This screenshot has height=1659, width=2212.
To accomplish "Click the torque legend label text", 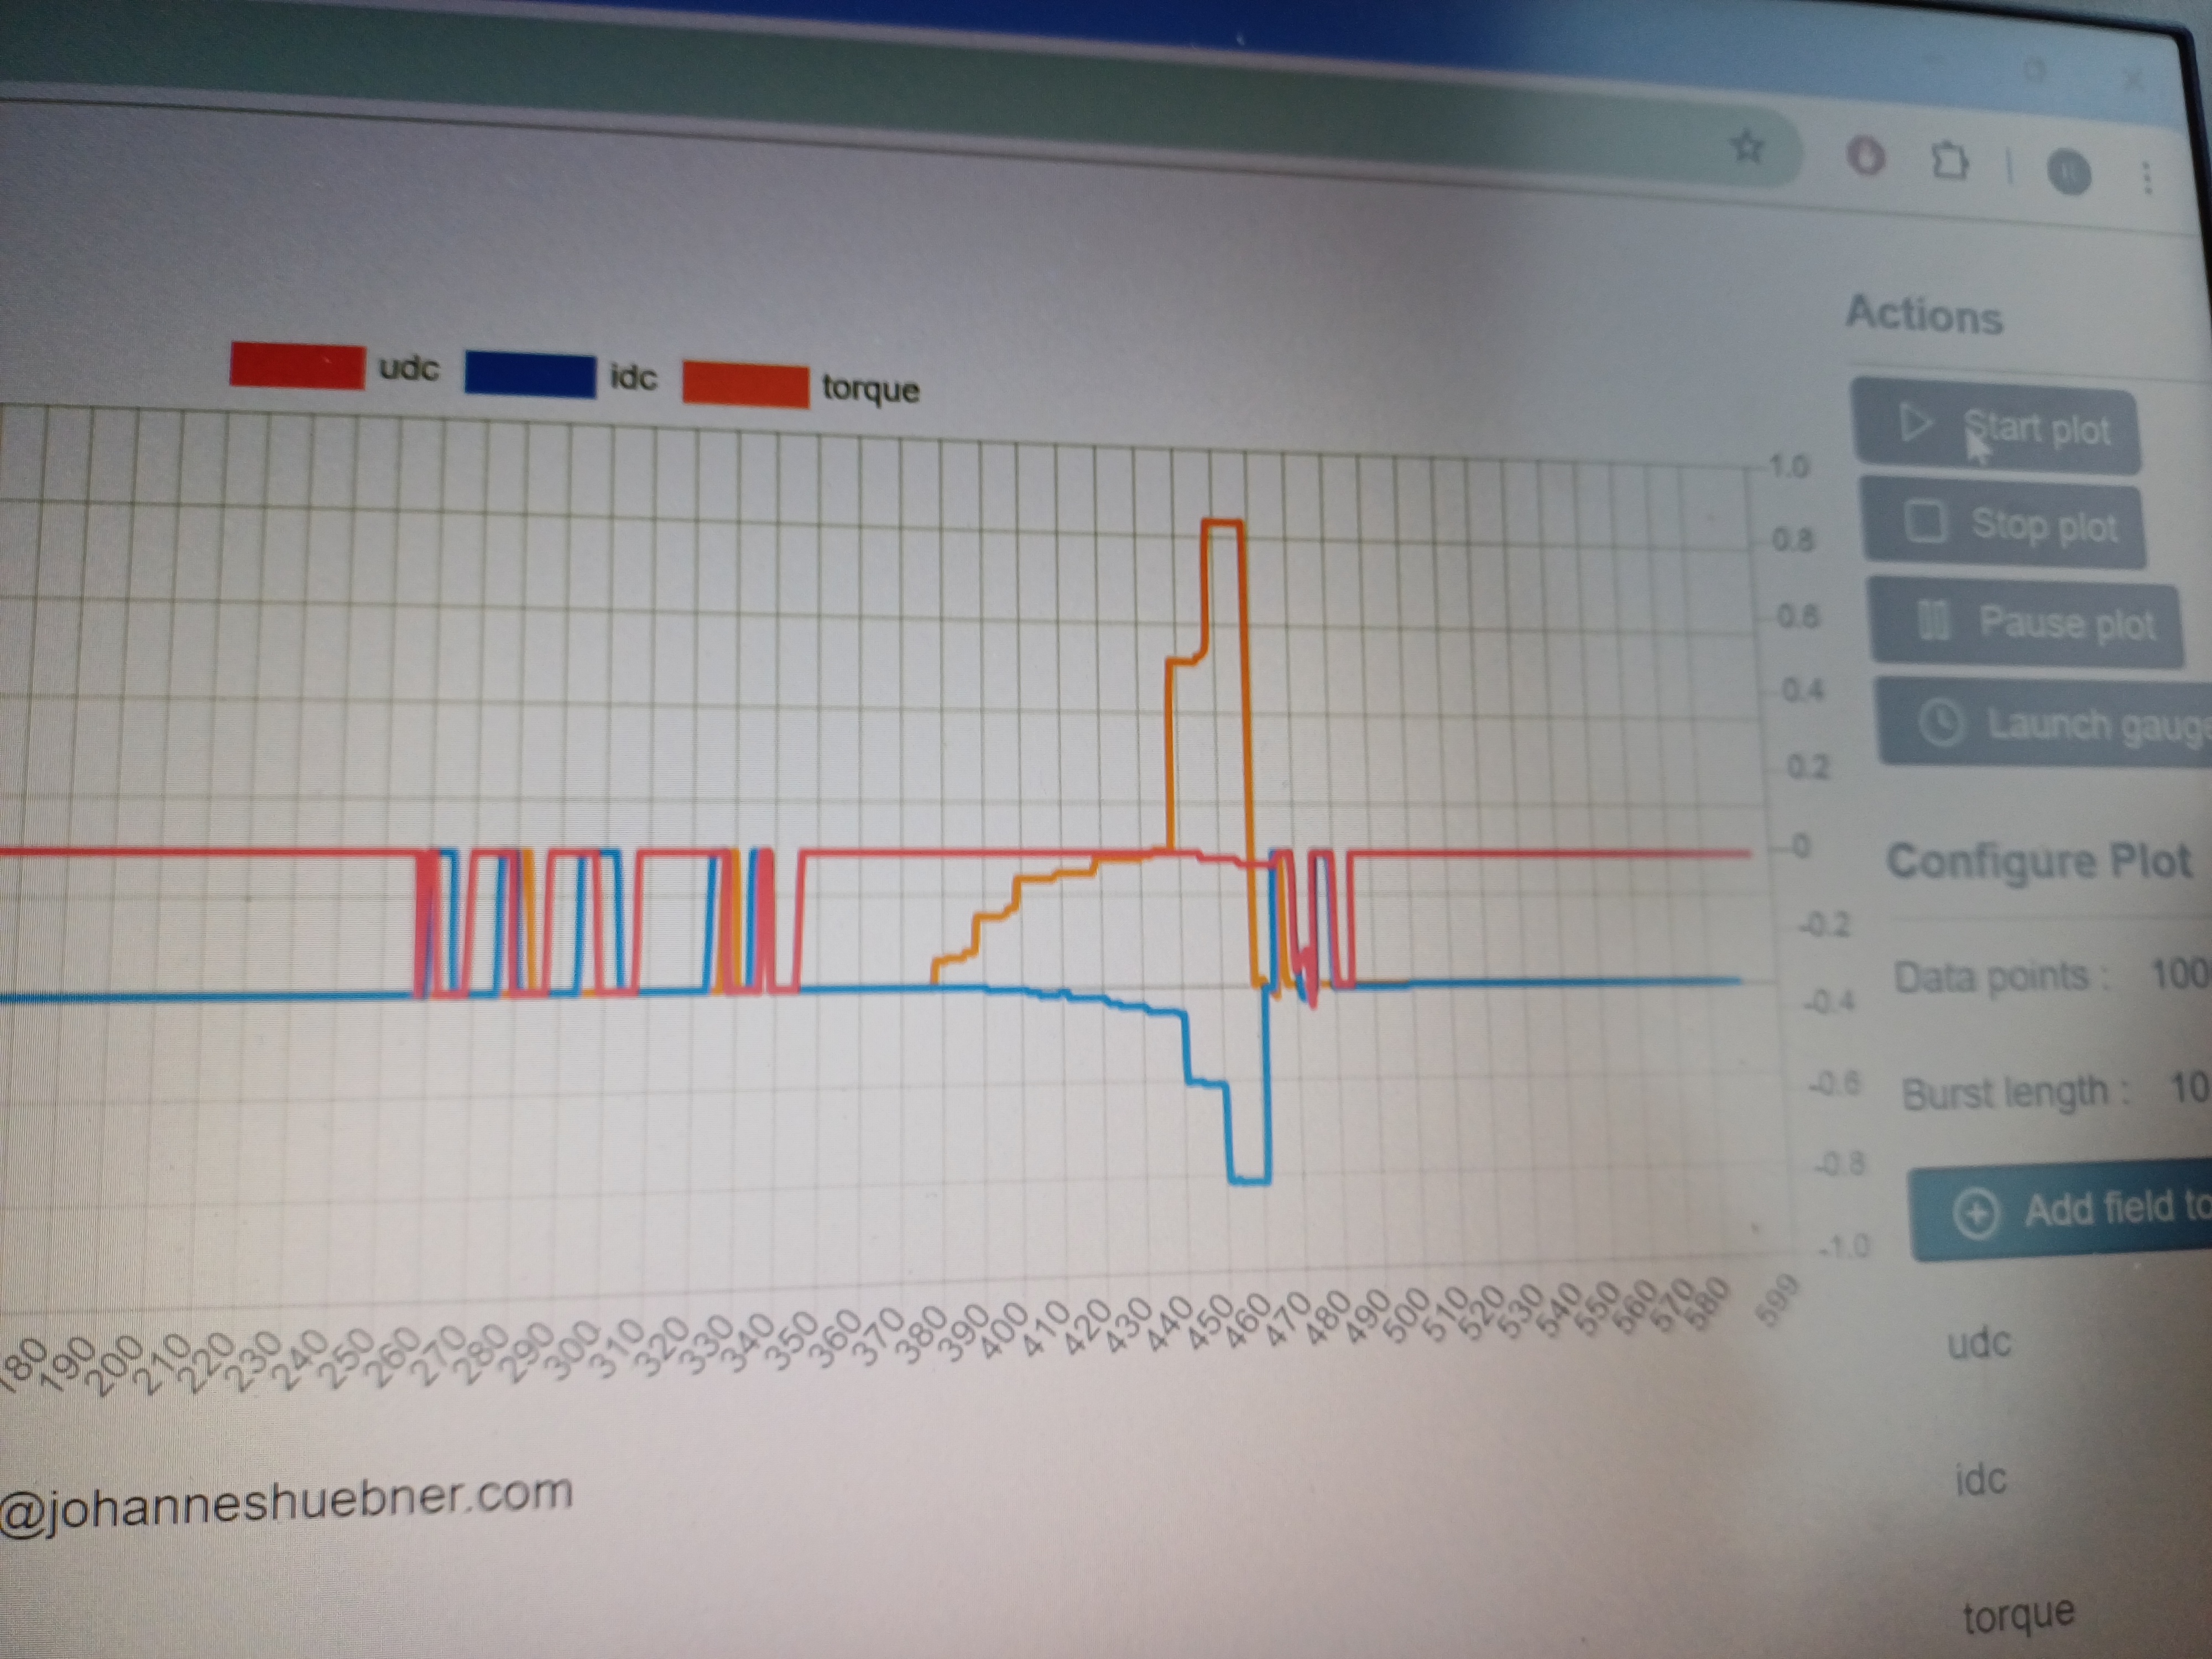I will [871, 388].
